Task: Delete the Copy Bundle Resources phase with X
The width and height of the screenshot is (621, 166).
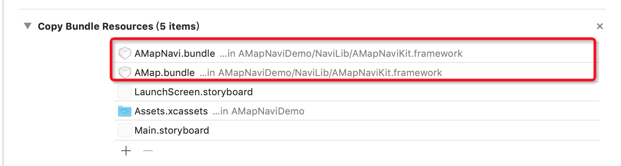Action: click(x=599, y=27)
